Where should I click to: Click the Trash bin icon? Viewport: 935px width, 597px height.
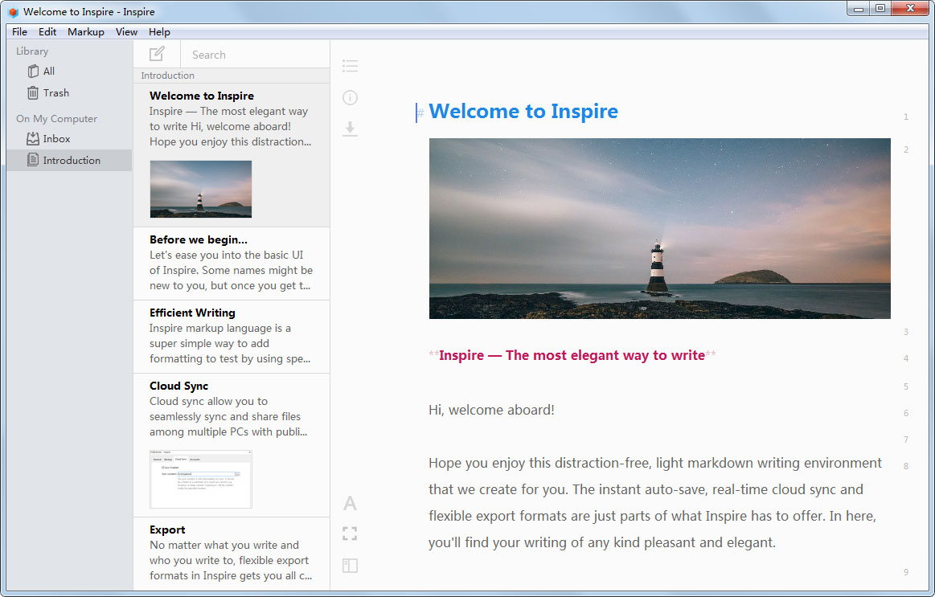tap(33, 93)
